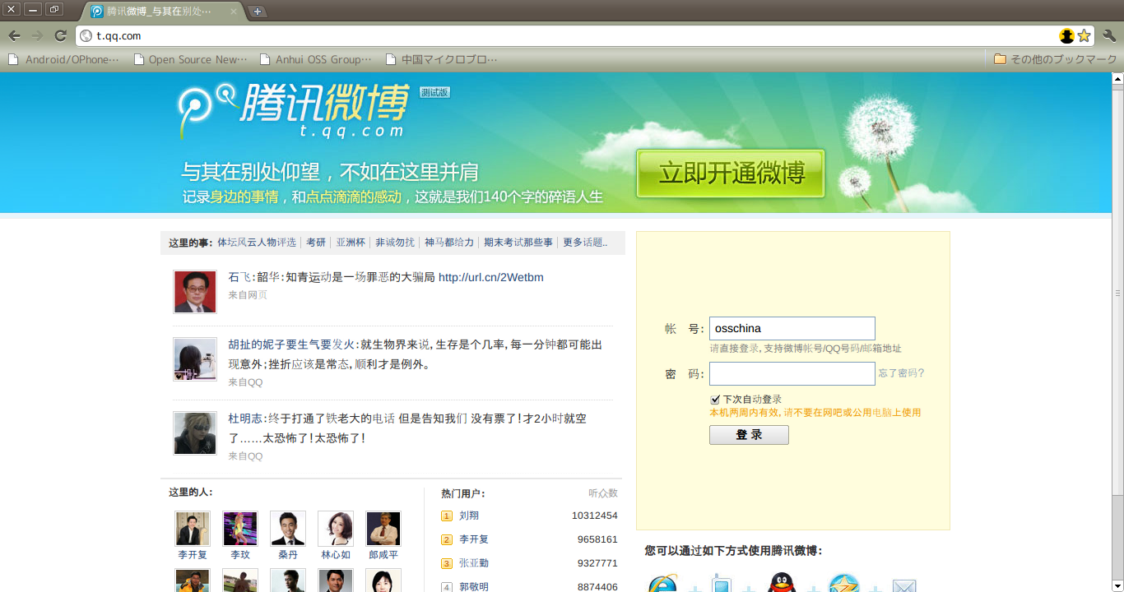Image resolution: width=1124 pixels, height=592 pixels.
Task: Open the Open Source New bookmark
Action: click(190, 59)
